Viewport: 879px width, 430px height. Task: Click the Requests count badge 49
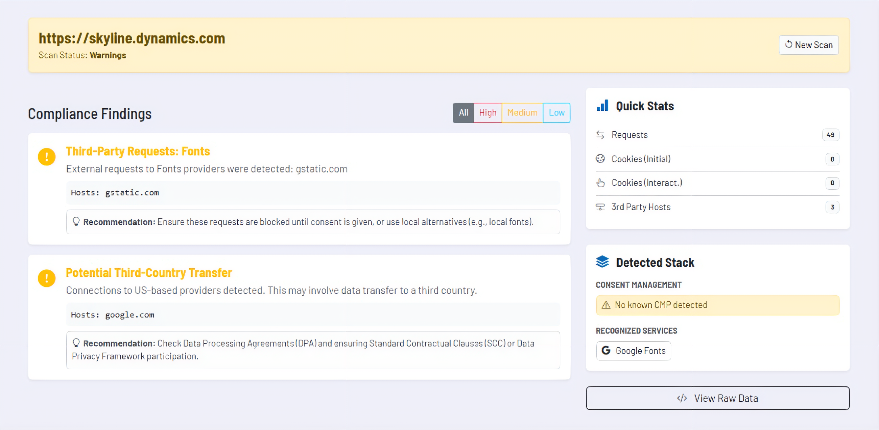point(831,135)
